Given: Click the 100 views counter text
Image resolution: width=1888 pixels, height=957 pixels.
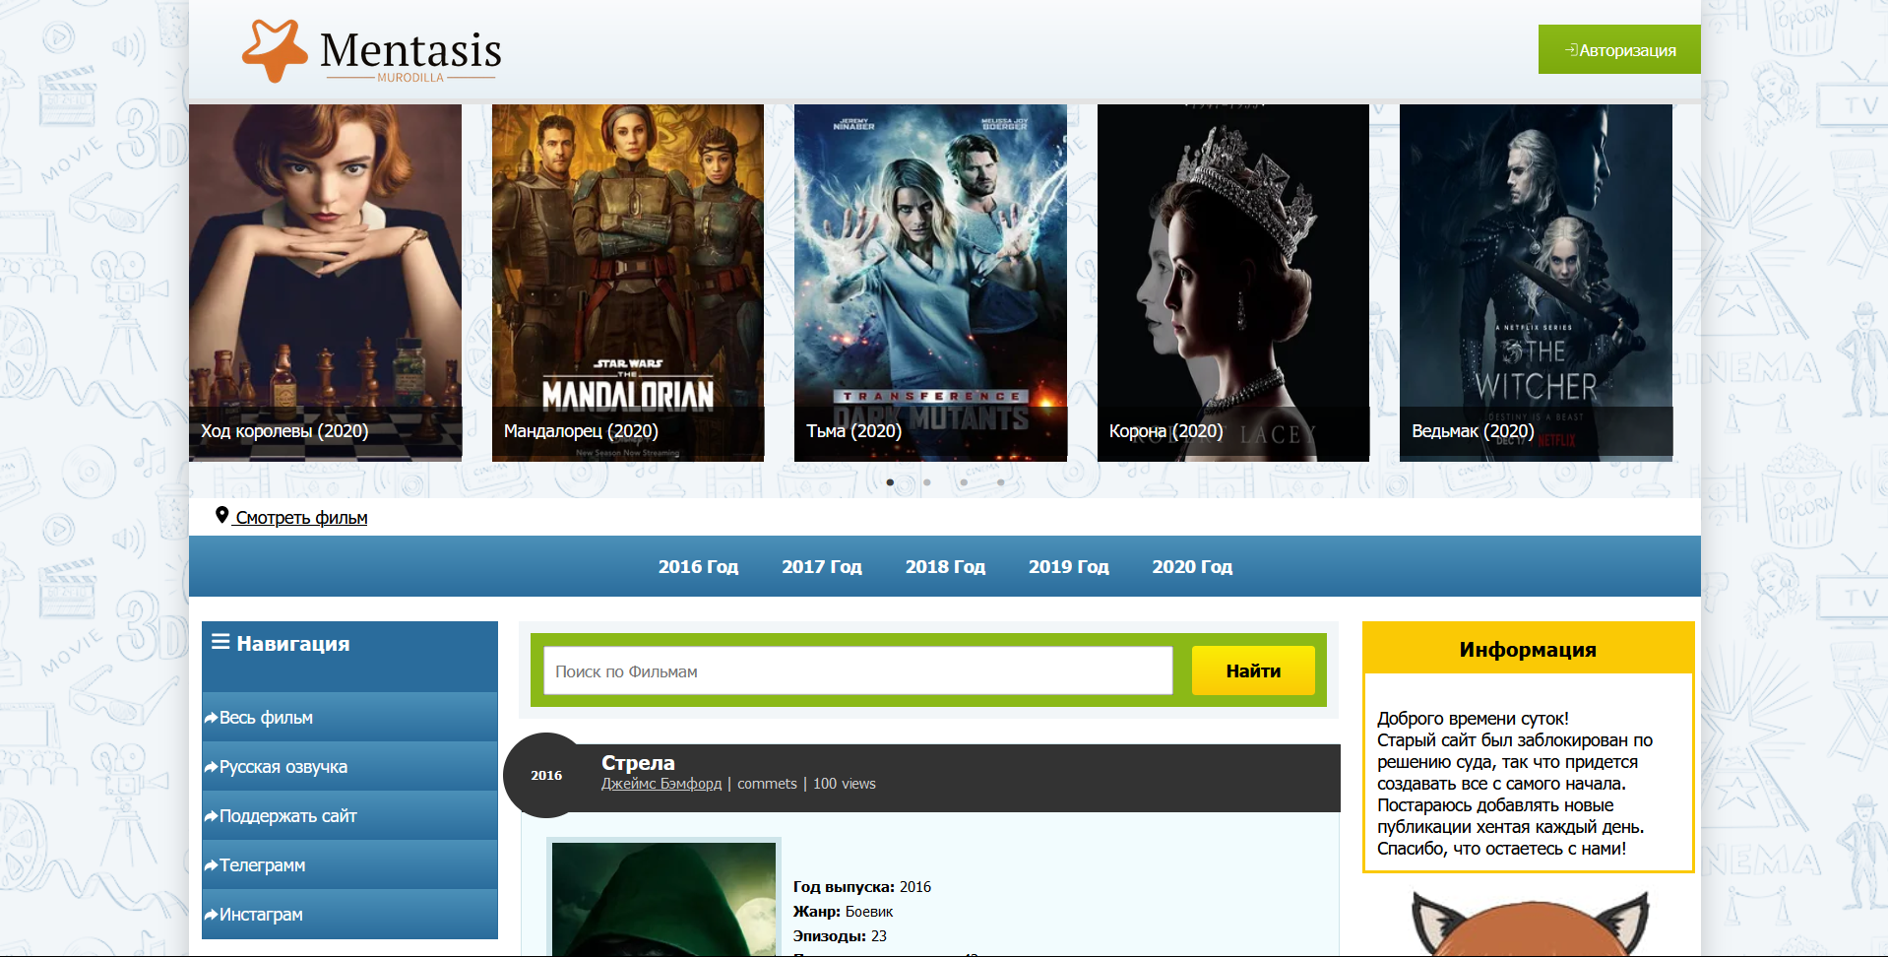Looking at the screenshot, I should coord(845,784).
